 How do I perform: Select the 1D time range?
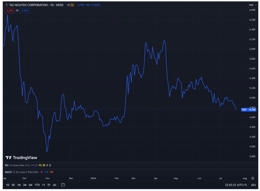click(8, 185)
